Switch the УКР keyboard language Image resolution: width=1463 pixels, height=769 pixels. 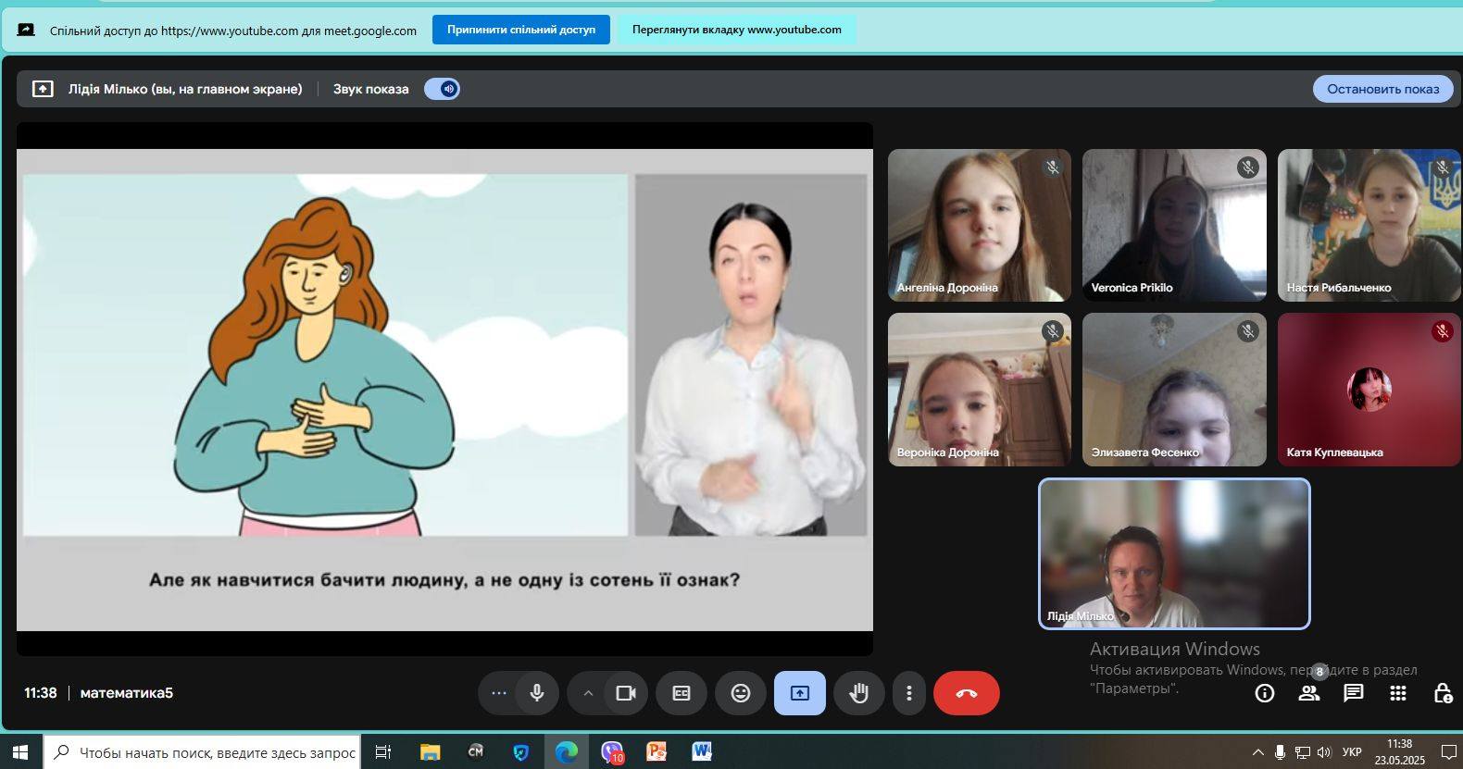[x=1352, y=752]
